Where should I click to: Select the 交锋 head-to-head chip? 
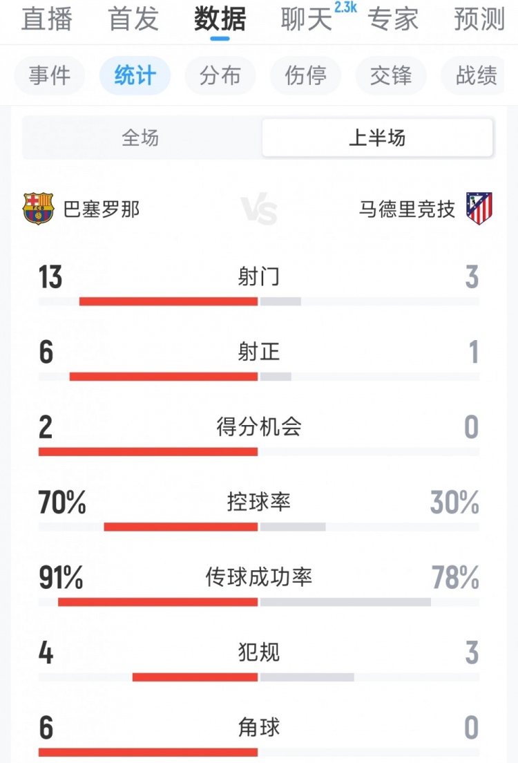(x=391, y=75)
